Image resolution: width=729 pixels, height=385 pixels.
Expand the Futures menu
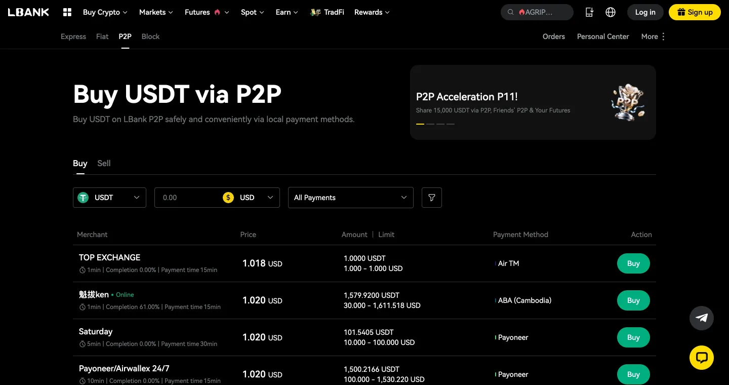(x=207, y=12)
